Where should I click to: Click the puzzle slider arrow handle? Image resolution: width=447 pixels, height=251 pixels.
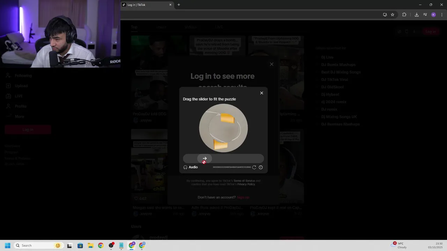[x=205, y=159]
